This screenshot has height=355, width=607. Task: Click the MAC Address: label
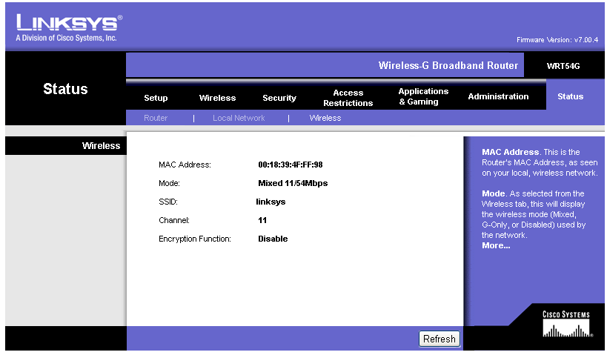(185, 165)
